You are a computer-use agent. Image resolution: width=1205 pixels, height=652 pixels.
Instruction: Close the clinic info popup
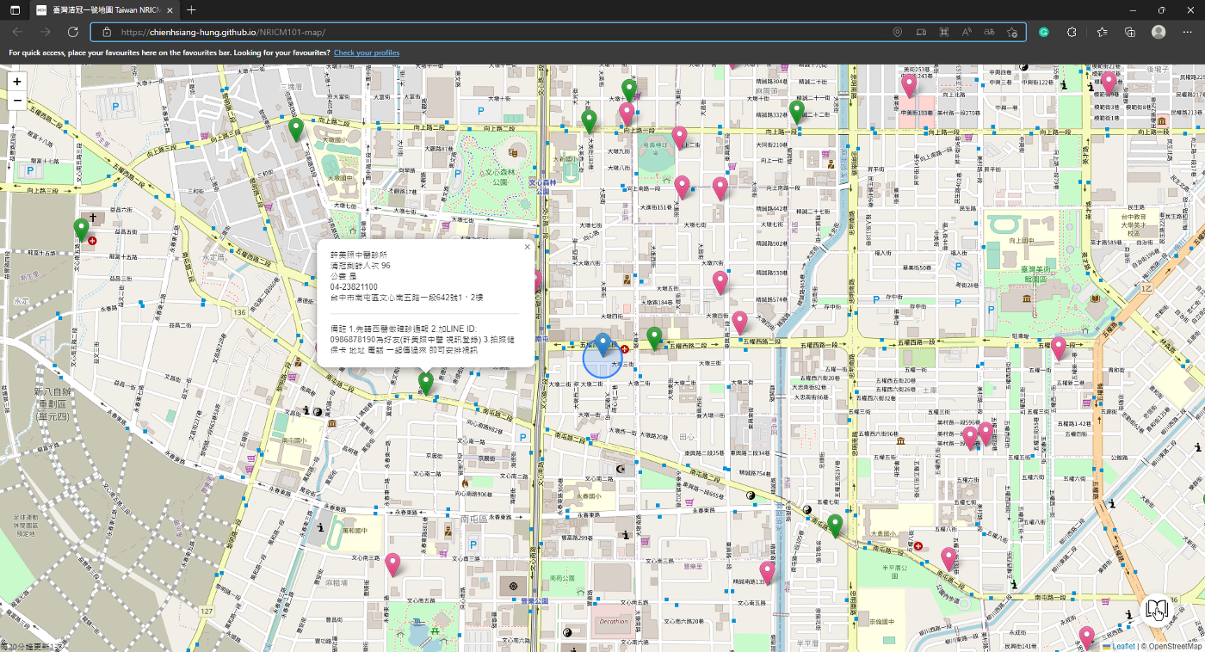527,247
